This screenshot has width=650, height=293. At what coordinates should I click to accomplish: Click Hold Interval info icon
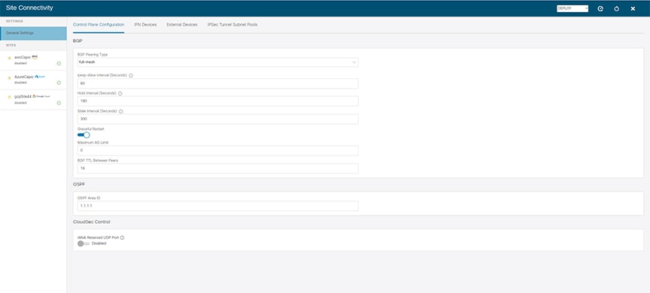(x=120, y=93)
